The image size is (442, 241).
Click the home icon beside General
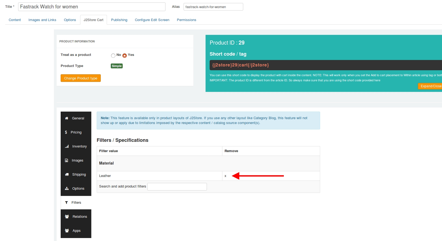coord(67,118)
